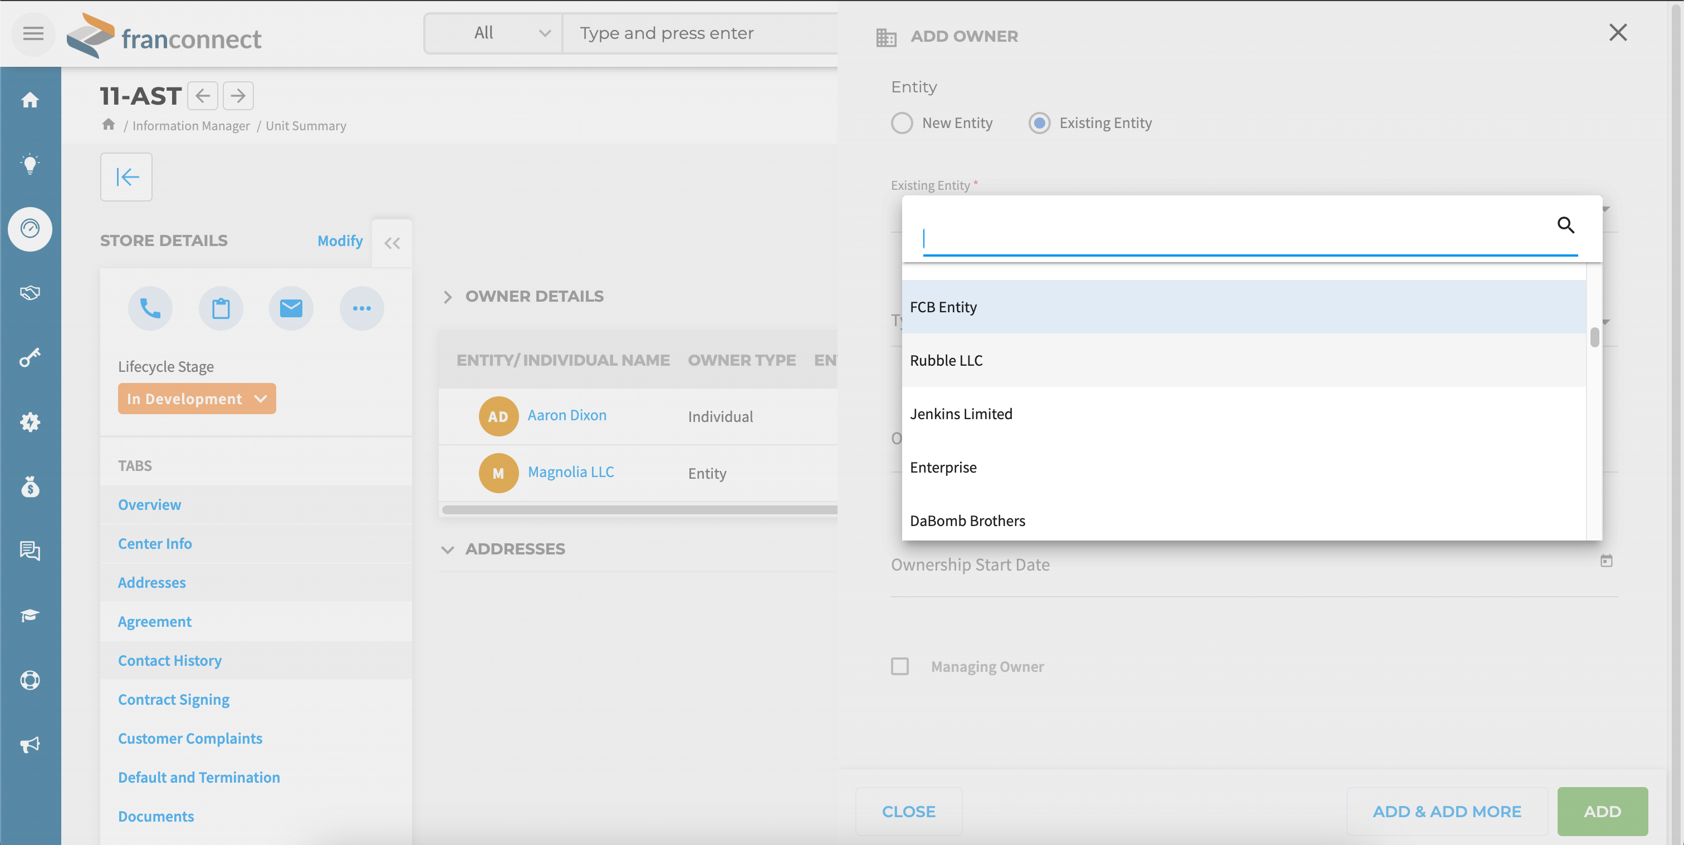
Task: Open the Ownership Start Date calendar icon
Action: (x=1606, y=561)
